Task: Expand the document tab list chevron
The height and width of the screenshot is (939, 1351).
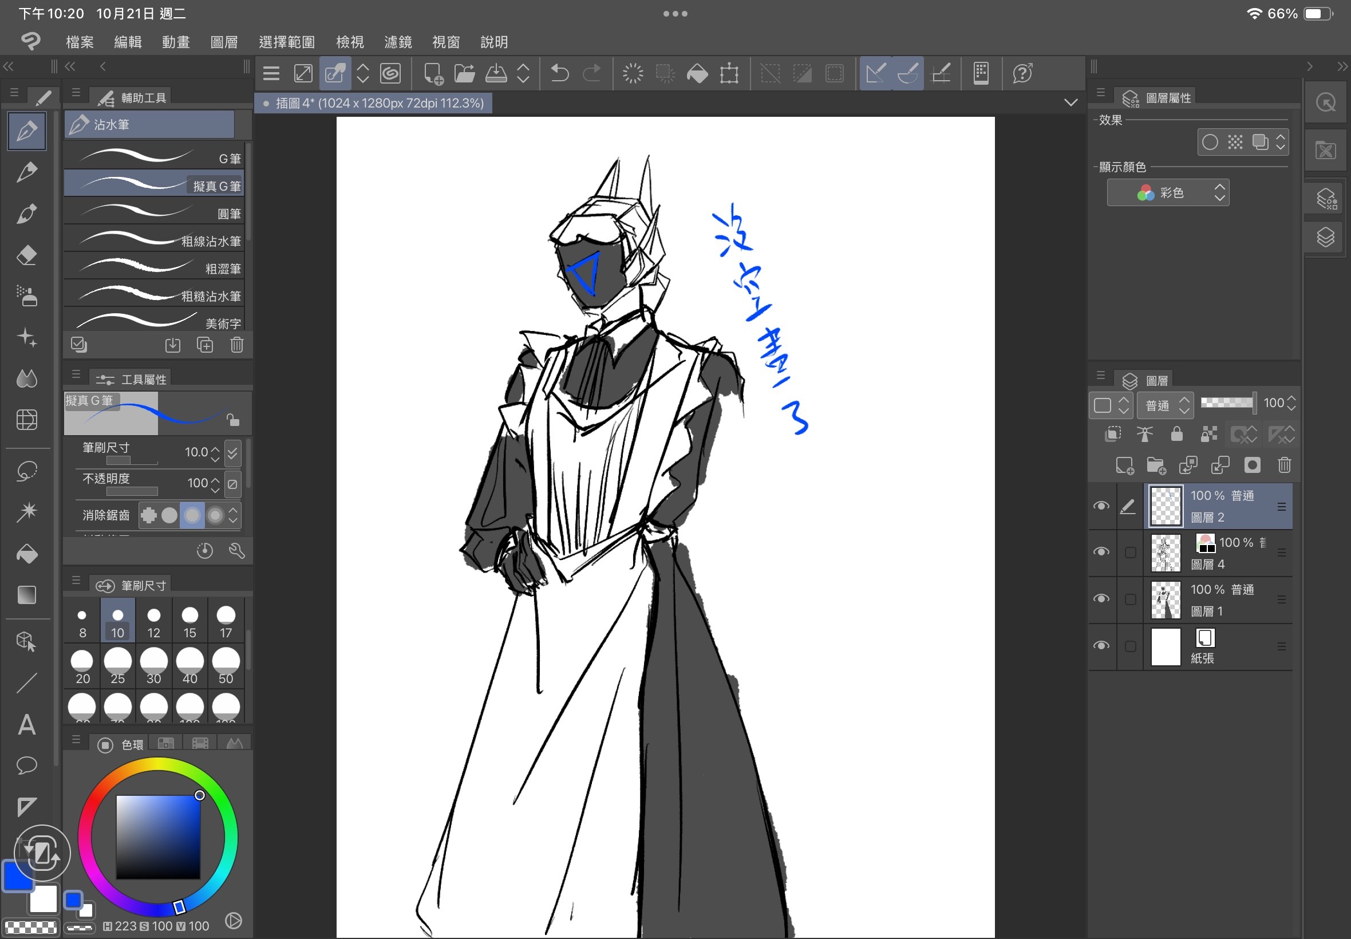Action: coord(1070,103)
